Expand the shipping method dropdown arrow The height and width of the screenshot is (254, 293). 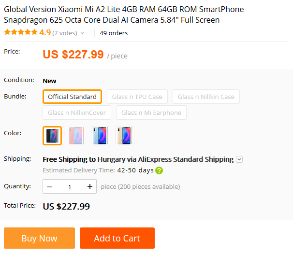click(x=239, y=159)
